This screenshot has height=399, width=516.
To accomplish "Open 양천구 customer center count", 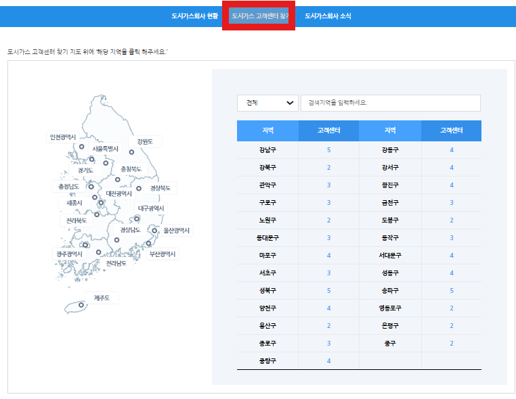I will point(328,308).
